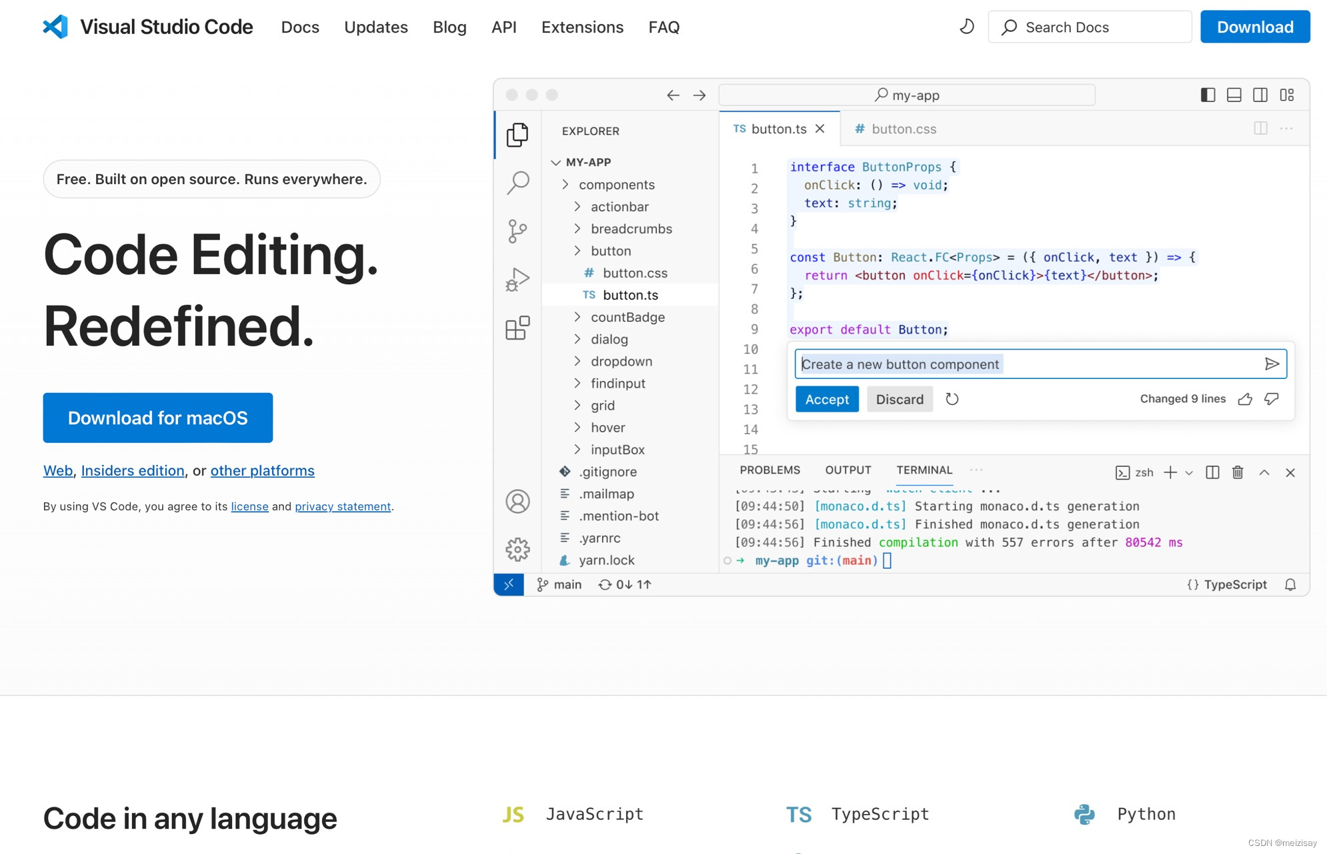Open the Search view in activity bar
1327x854 pixels.
pos(517,182)
